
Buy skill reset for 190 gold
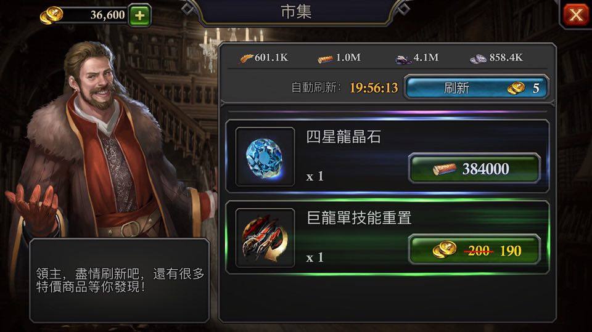click(475, 249)
